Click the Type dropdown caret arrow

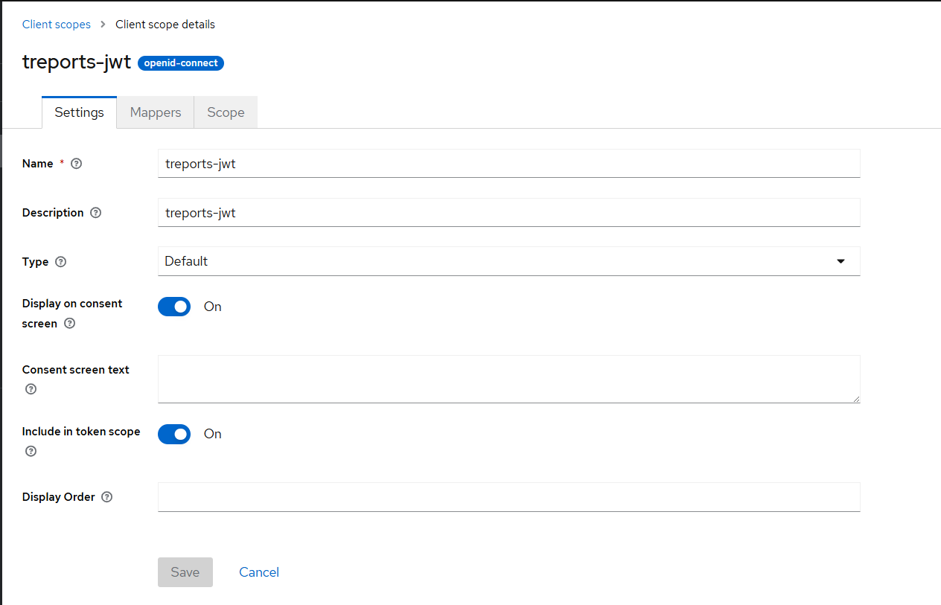[840, 261]
